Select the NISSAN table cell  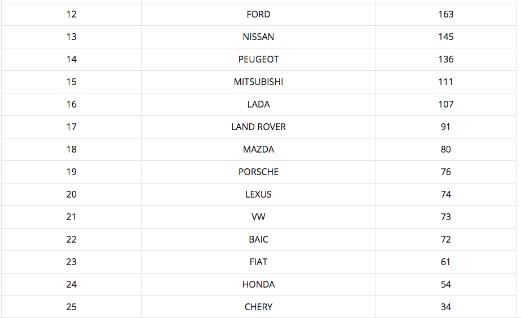(x=258, y=37)
